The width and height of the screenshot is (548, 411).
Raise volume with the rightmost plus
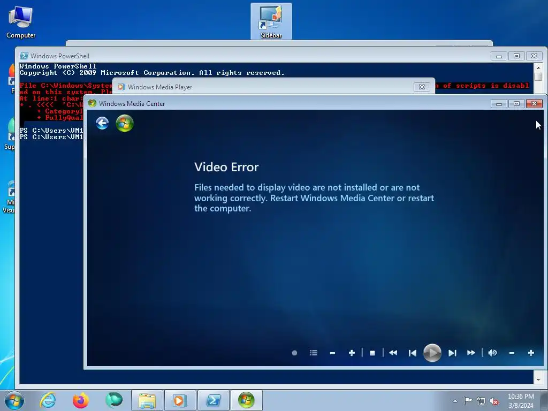pos(531,353)
